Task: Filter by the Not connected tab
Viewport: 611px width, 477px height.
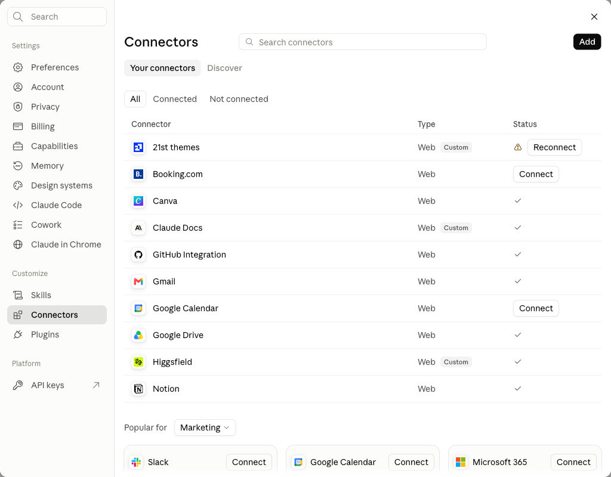Action: coord(239,99)
